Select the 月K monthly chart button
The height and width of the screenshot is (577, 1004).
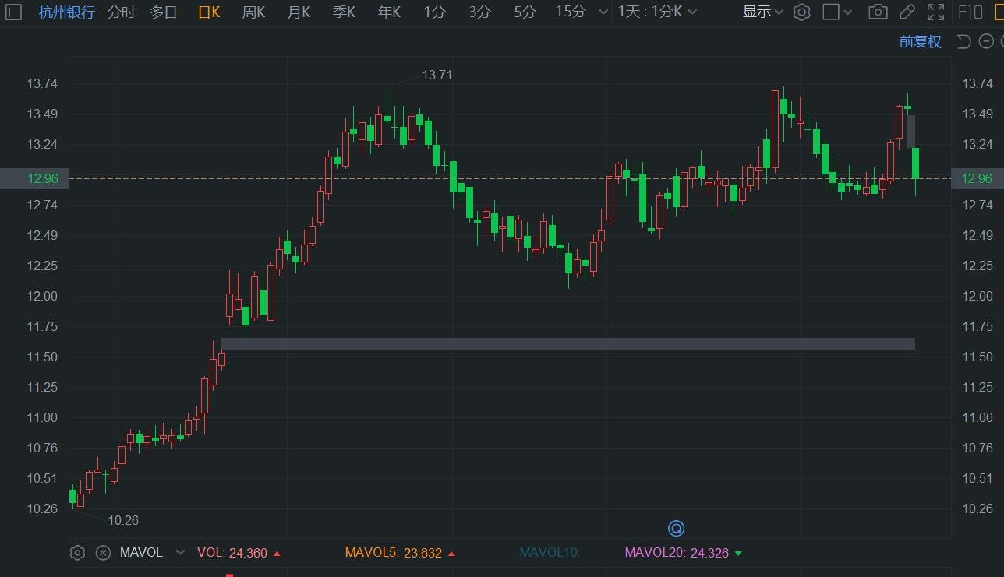point(299,12)
